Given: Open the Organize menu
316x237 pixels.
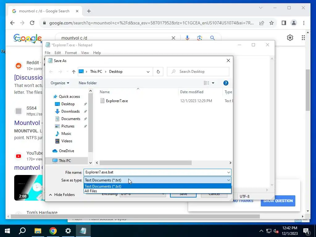Looking at the screenshot, I should [60, 83].
